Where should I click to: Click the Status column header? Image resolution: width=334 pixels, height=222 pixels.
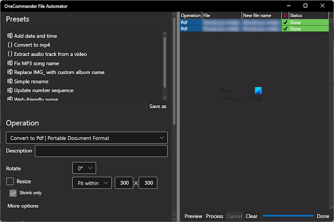click(308, 16)
